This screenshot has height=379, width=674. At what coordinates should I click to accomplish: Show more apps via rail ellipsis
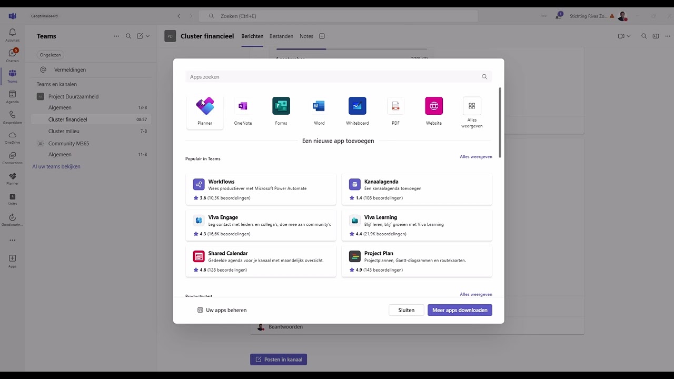[x=13, y=240]
